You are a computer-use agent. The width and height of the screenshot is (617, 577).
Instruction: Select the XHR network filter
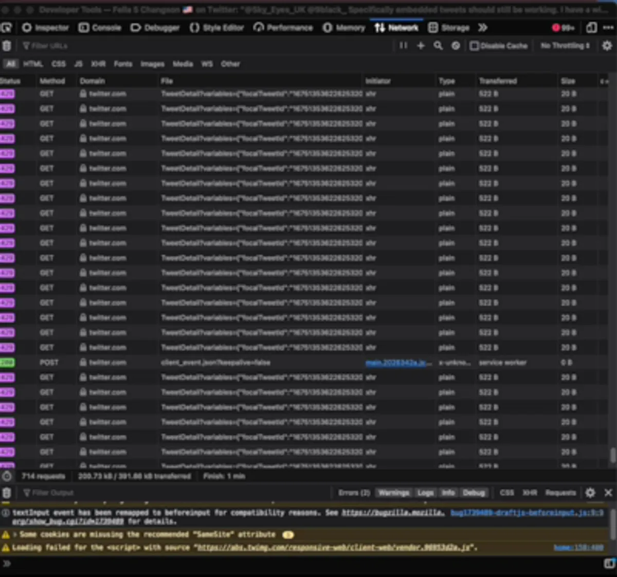tap(98, 64)
